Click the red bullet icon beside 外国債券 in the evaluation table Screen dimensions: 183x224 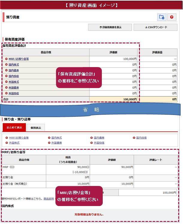(6, 87)
